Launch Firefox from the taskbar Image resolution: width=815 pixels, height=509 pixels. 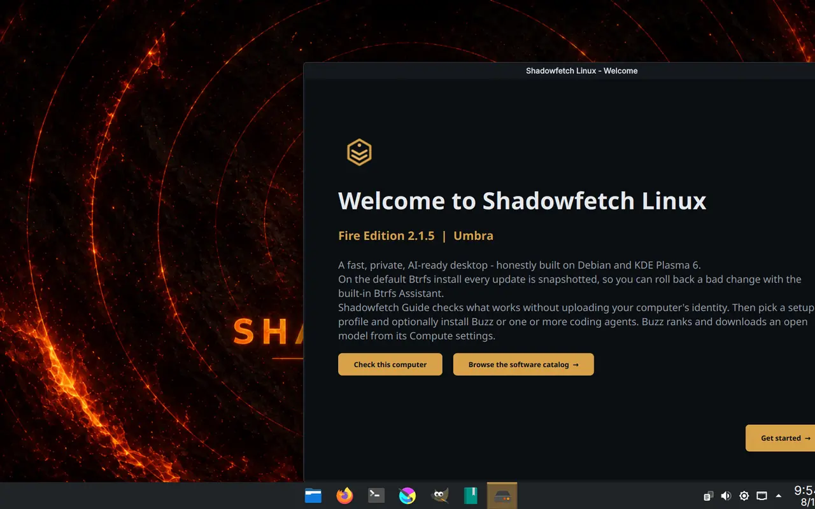[x=344, y=496]
